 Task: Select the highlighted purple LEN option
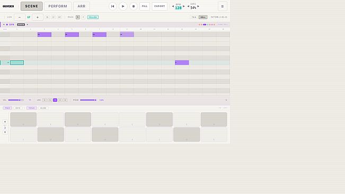(x=55, y=100)
